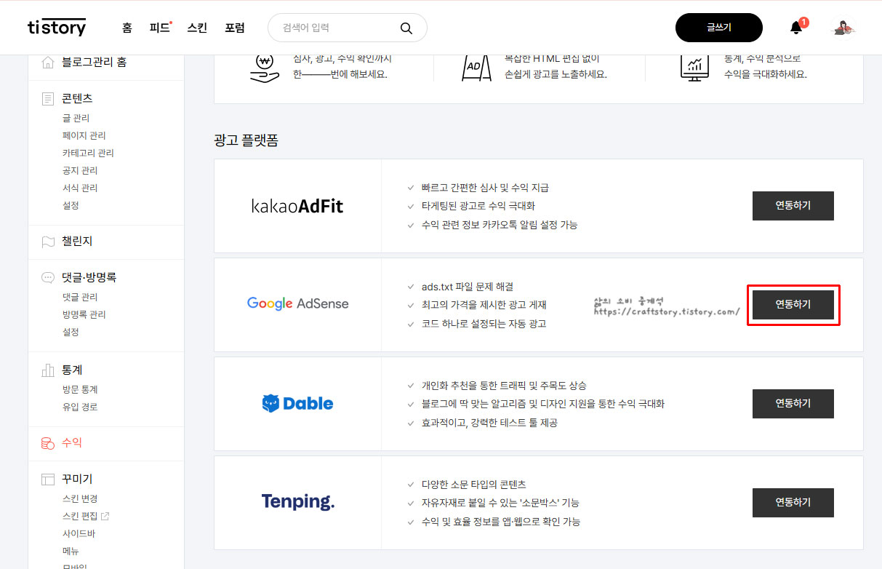882x569 pixels.
Task: Go to 공지 관리
Action: [x=80, y=170]
